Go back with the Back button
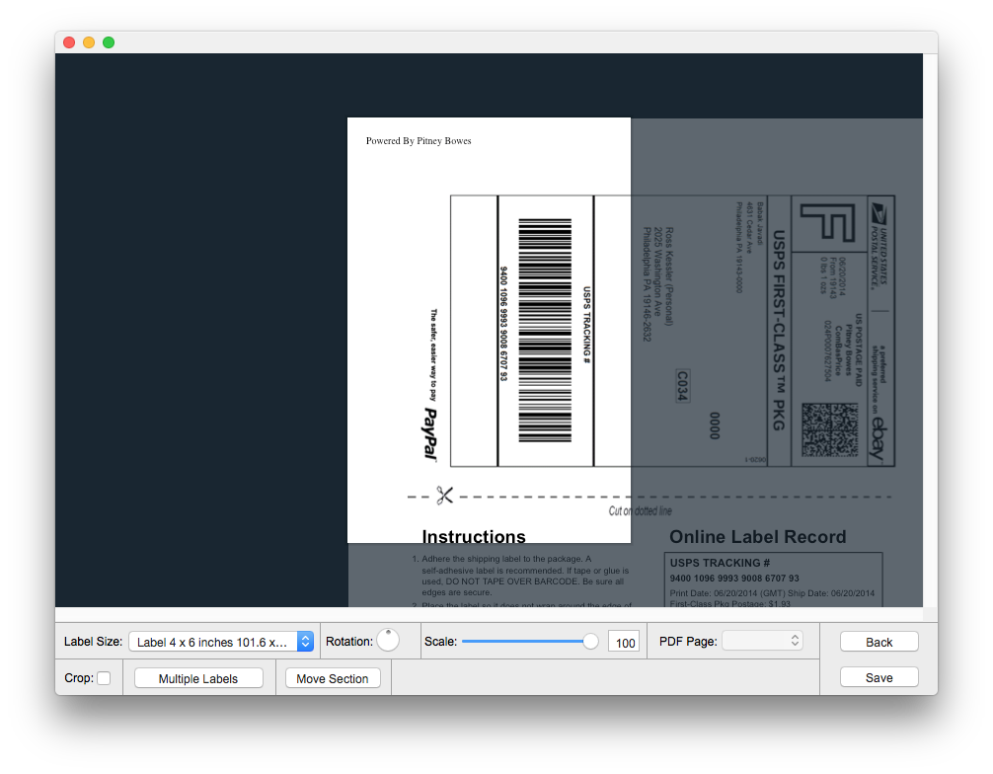This screenshot has height=774, width=993. [878, 642]
